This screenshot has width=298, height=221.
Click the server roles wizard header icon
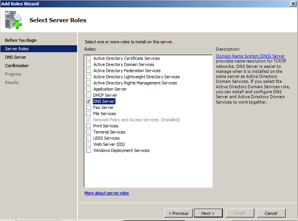[x=13, y=20]
